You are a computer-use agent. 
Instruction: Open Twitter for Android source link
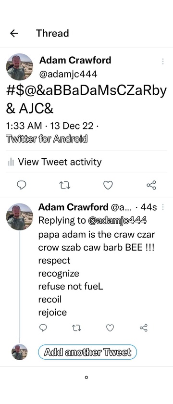(47, 139)
